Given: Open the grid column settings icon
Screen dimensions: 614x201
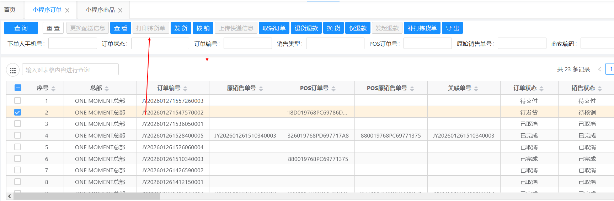Looking at the screenshot, I should coord(13,70).
